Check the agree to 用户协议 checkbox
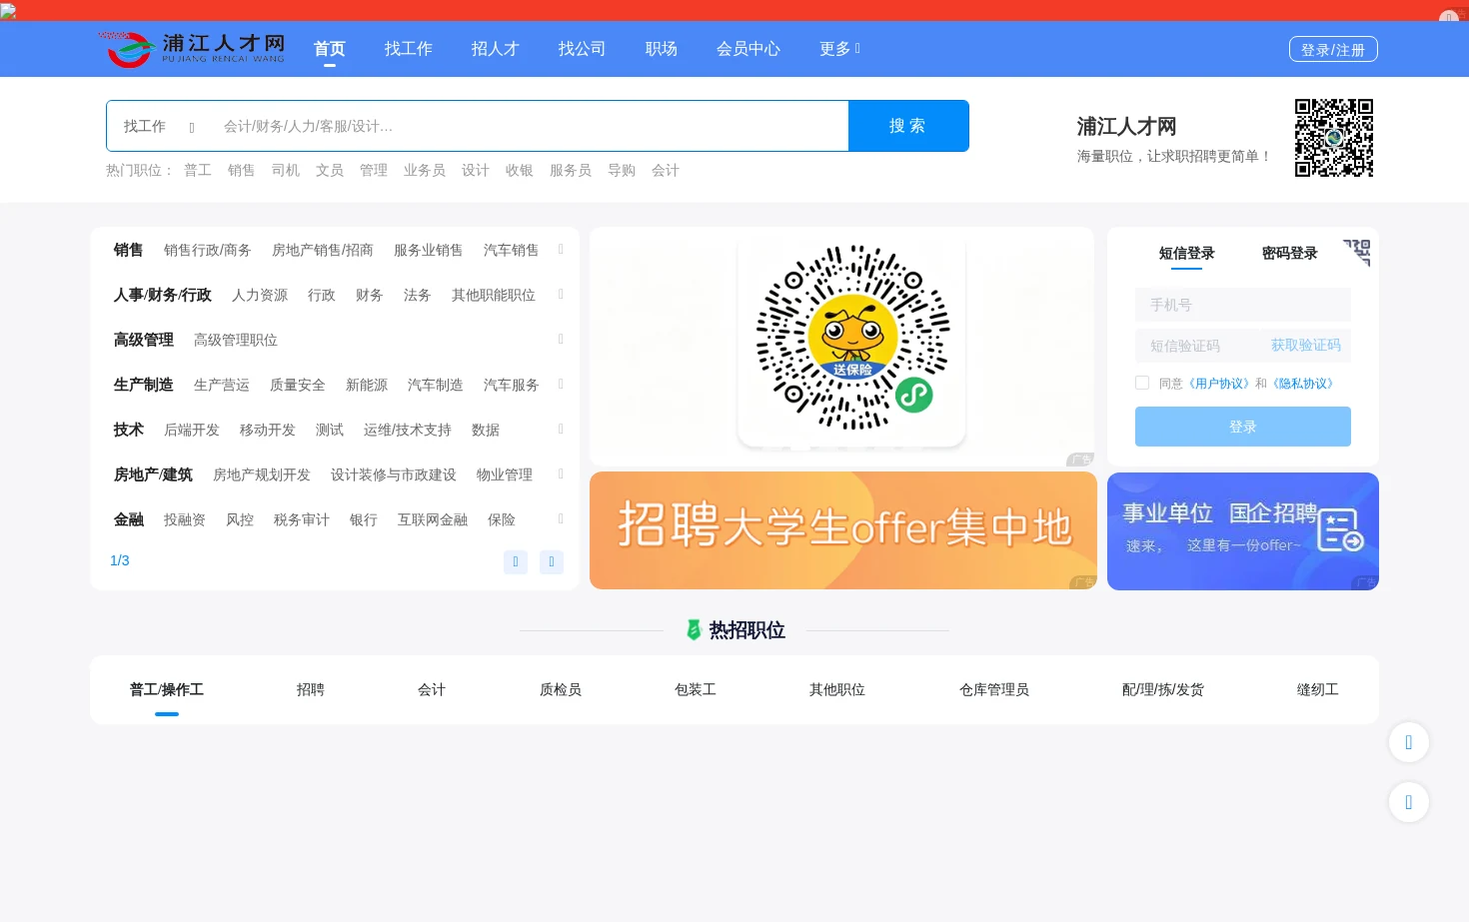Screen dimensions: 1469x922 click(x=1142, y=383)
